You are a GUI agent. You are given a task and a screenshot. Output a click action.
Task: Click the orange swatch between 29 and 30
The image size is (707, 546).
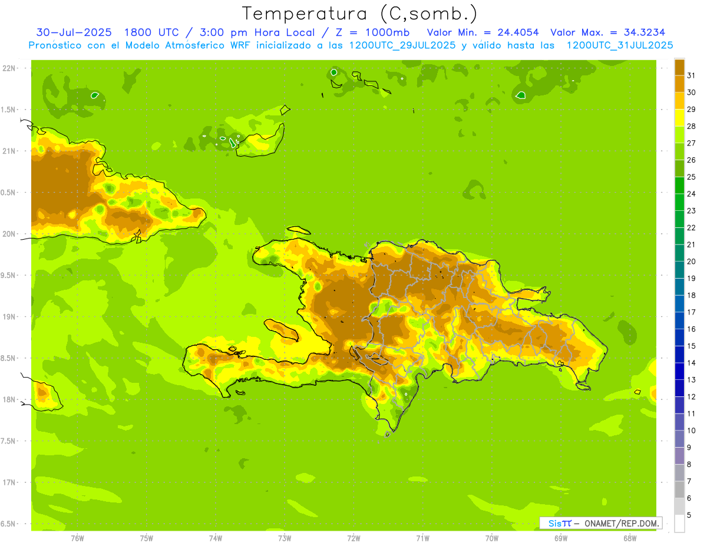click(679, 101)
